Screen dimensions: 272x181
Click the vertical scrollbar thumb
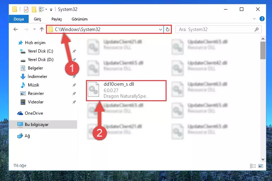coord(263,50)
